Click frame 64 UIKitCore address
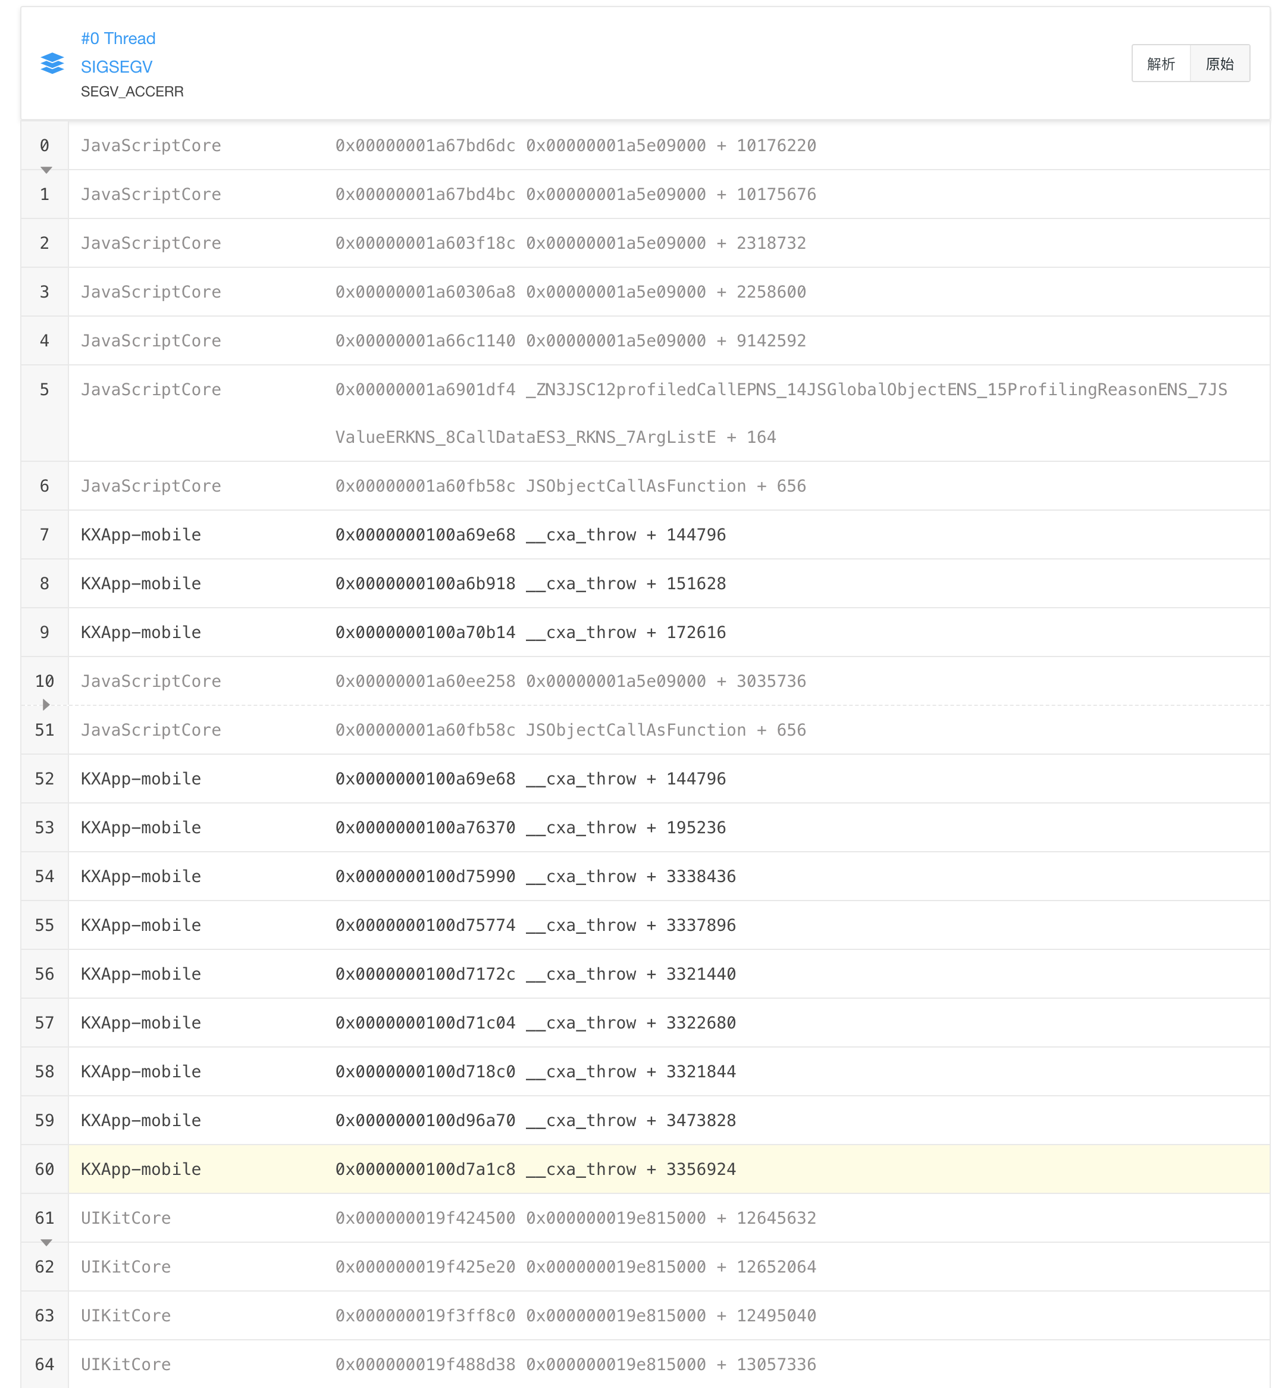 click(425, 1364)
